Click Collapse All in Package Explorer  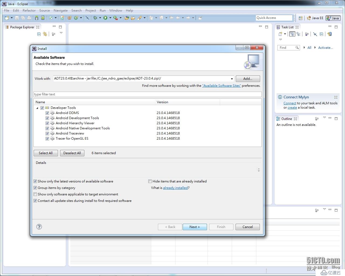(39, 34)
